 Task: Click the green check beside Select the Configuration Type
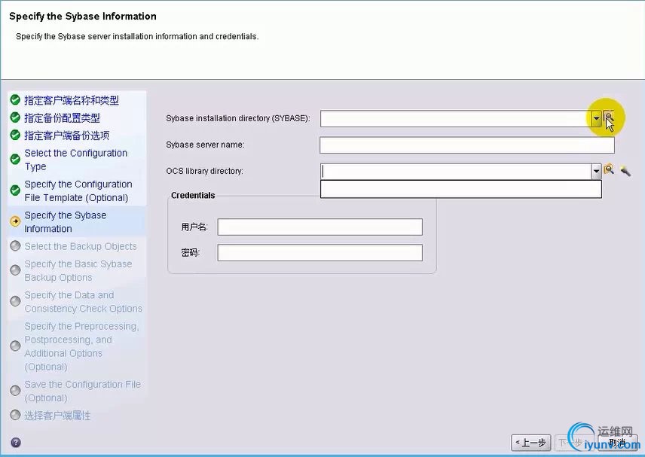(x=15, y=159)
